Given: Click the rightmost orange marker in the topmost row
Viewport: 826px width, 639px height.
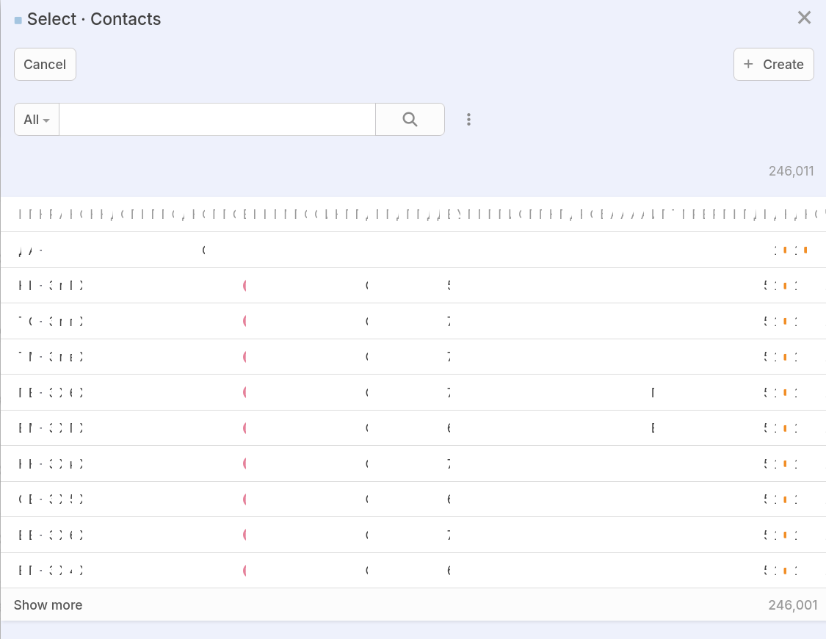Looking at the screenshot, I should tap(805, 250).
